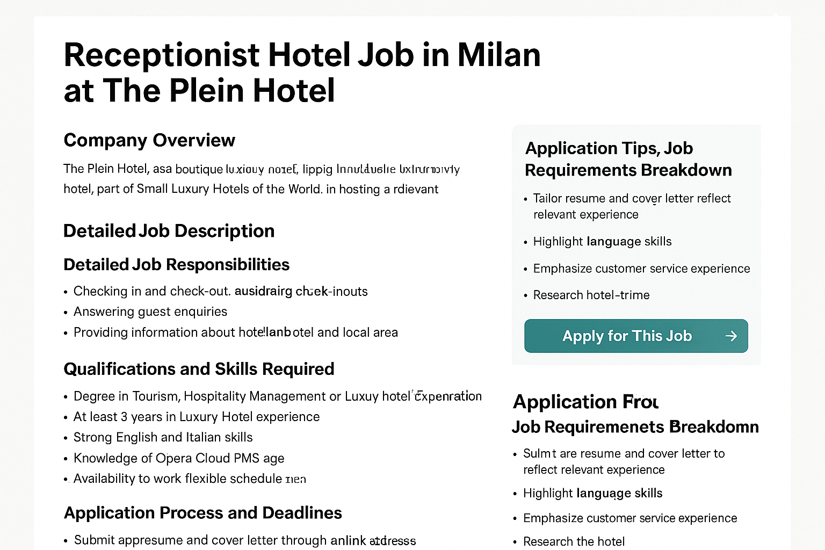Viewport: 825px width, 550px height.
Task: Click the Research hotel-trime bullet
Action: 591,295
